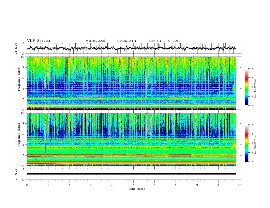Click time axis tick label '3'

click(91, 185)
